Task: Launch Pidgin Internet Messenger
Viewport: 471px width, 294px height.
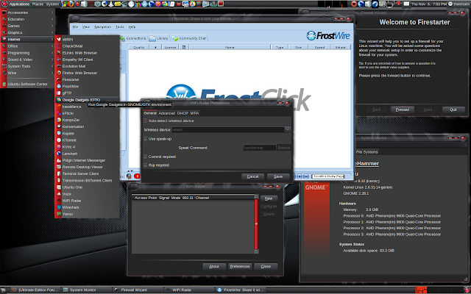Action: click(x=87, y=160)
